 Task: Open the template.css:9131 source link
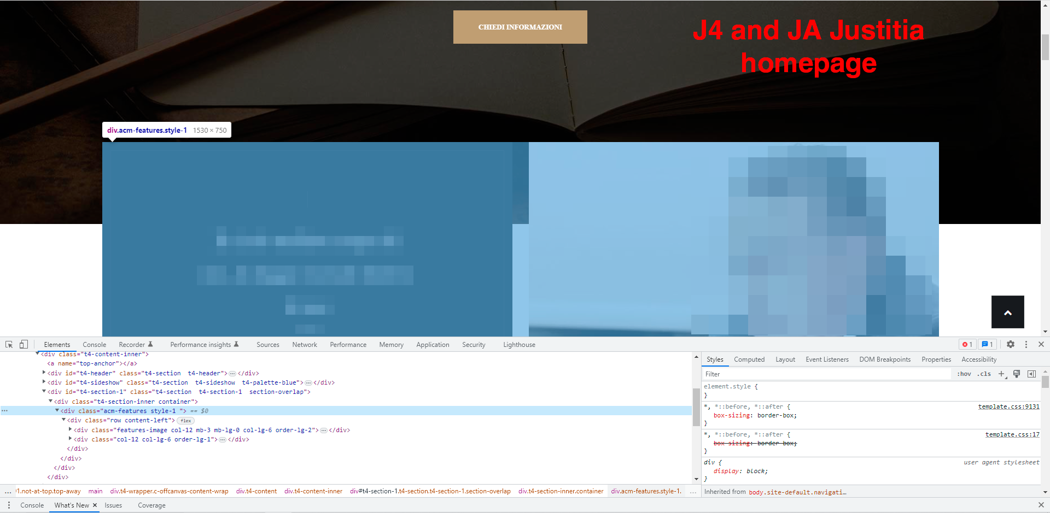pyautogui.click(x=1008, y=406)
